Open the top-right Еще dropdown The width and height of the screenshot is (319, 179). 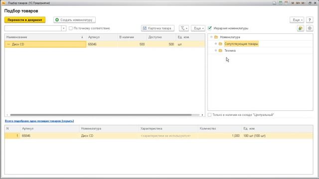pos(297,20)
